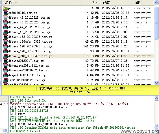Open the pub folder icon
Viewport: 159px width, 134px height.
[x=5, y=8]
